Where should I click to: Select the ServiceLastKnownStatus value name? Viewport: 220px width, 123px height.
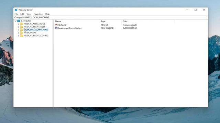click(69, 28)
